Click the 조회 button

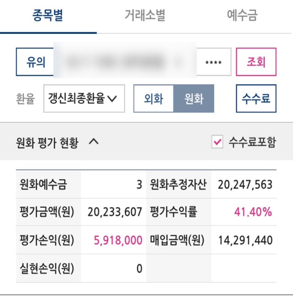coord(256,62)
